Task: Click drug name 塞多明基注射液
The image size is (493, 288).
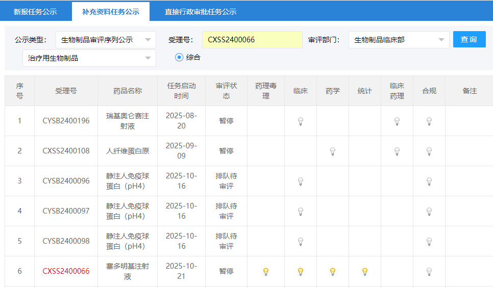Action: point(128,271)
